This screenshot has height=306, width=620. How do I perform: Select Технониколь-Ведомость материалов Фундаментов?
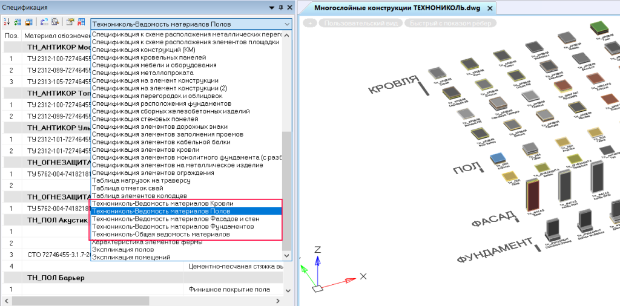pyautogui.click(x=186, y=227)
